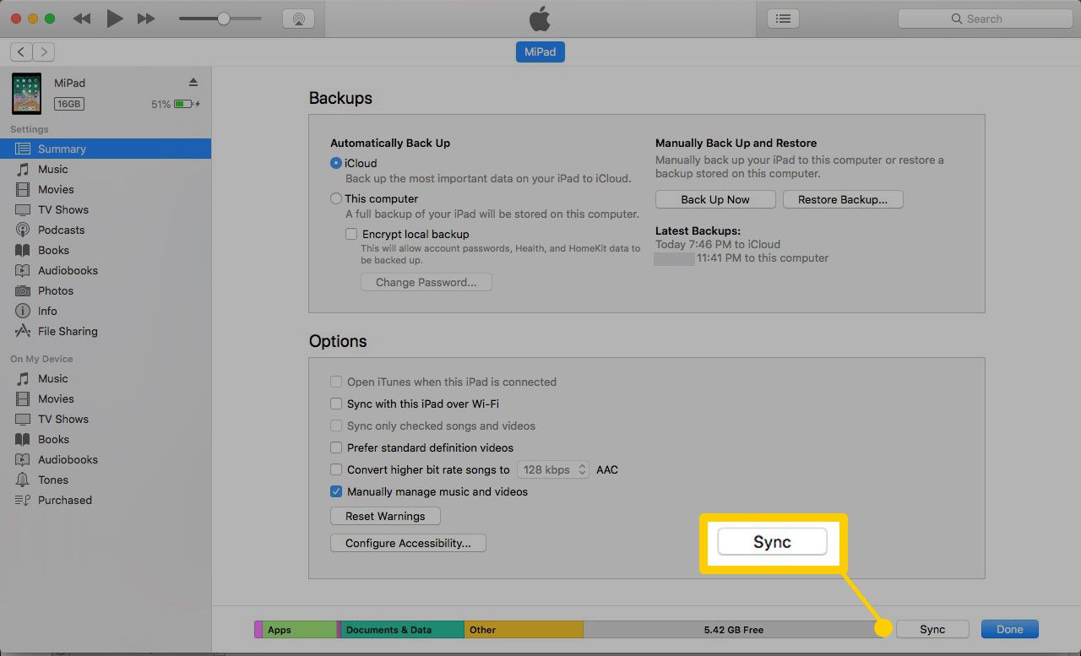The image size is (1081, 656).
Task: Click the Done button
Action: pos(1010,629)
